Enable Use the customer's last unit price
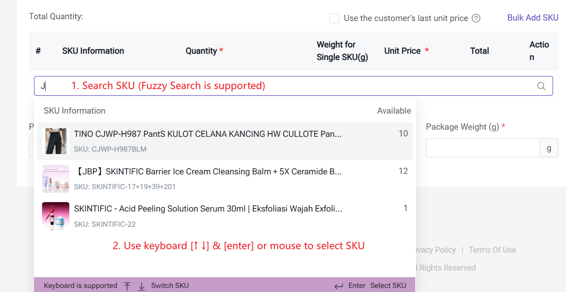566x292 pixels. tap(334, 18)
